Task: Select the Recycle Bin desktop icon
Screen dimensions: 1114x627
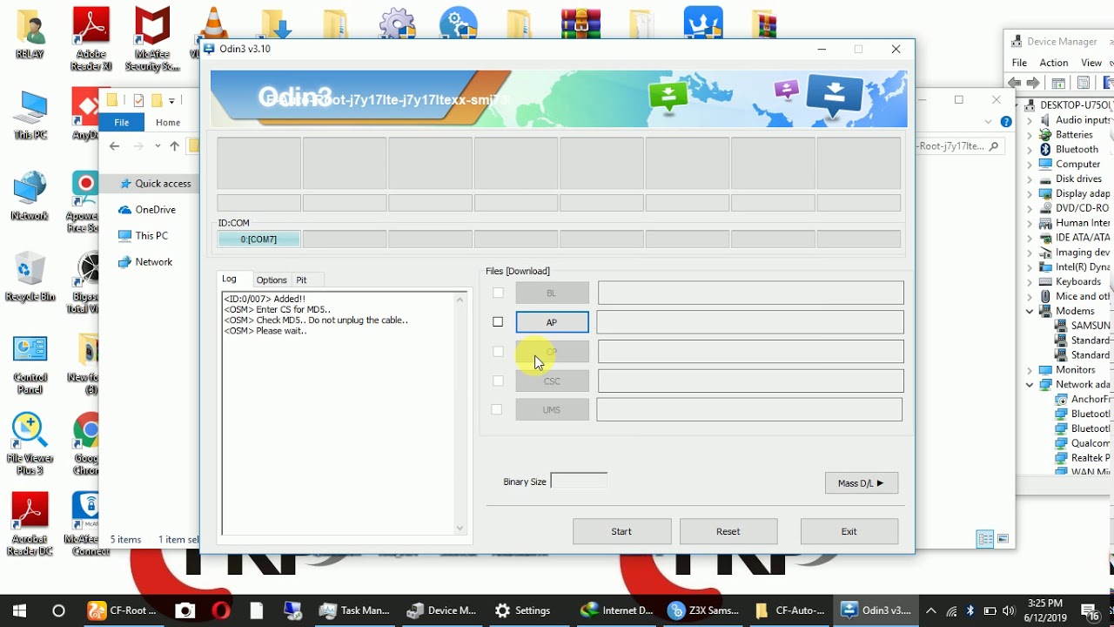Action: [x=30, y=277]
